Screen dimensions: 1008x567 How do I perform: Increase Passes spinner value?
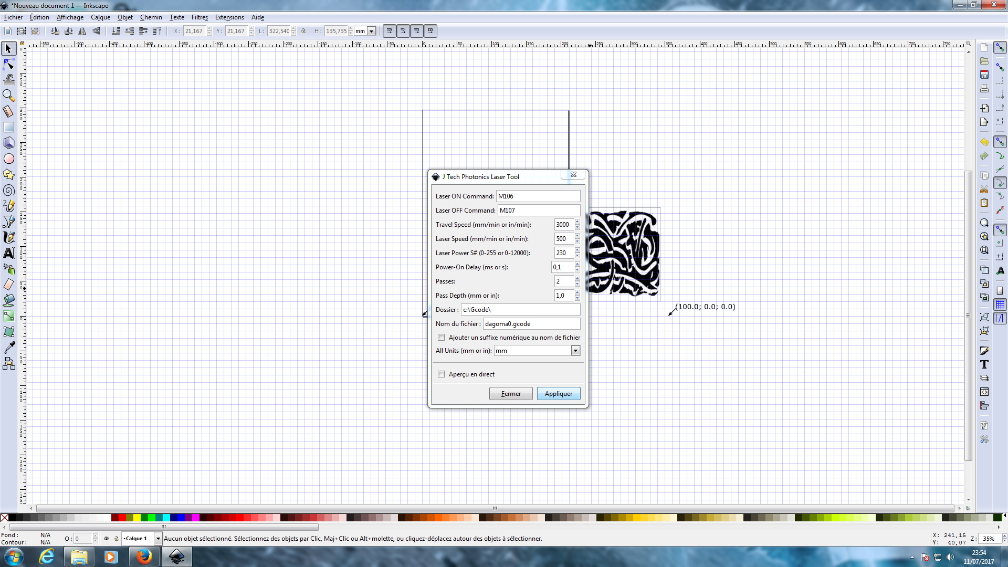[x=577, y=278]
